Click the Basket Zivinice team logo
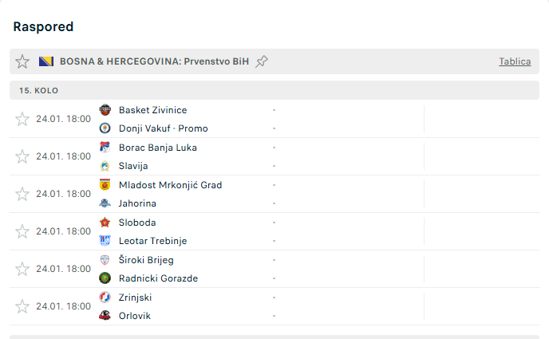The image size is (549, 339). click(x=105, y=109)
